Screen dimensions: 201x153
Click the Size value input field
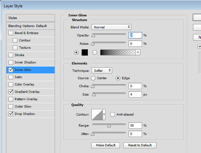tap(135, 95)
